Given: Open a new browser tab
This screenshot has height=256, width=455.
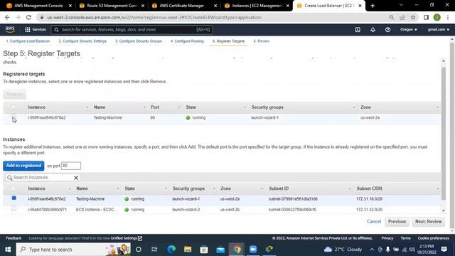Looking at the screenshot, I should tap(373, 6).
